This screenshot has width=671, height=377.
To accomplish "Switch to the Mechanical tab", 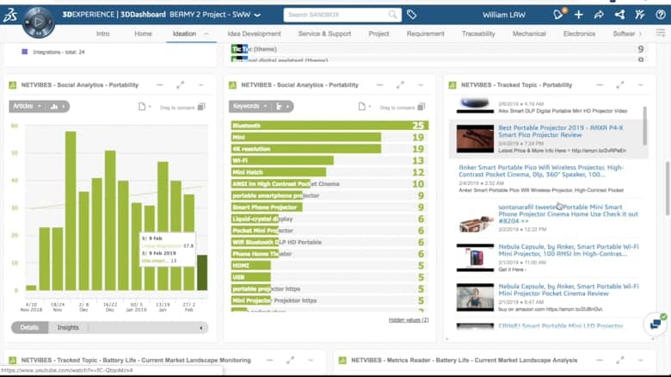I will (529, 34).
